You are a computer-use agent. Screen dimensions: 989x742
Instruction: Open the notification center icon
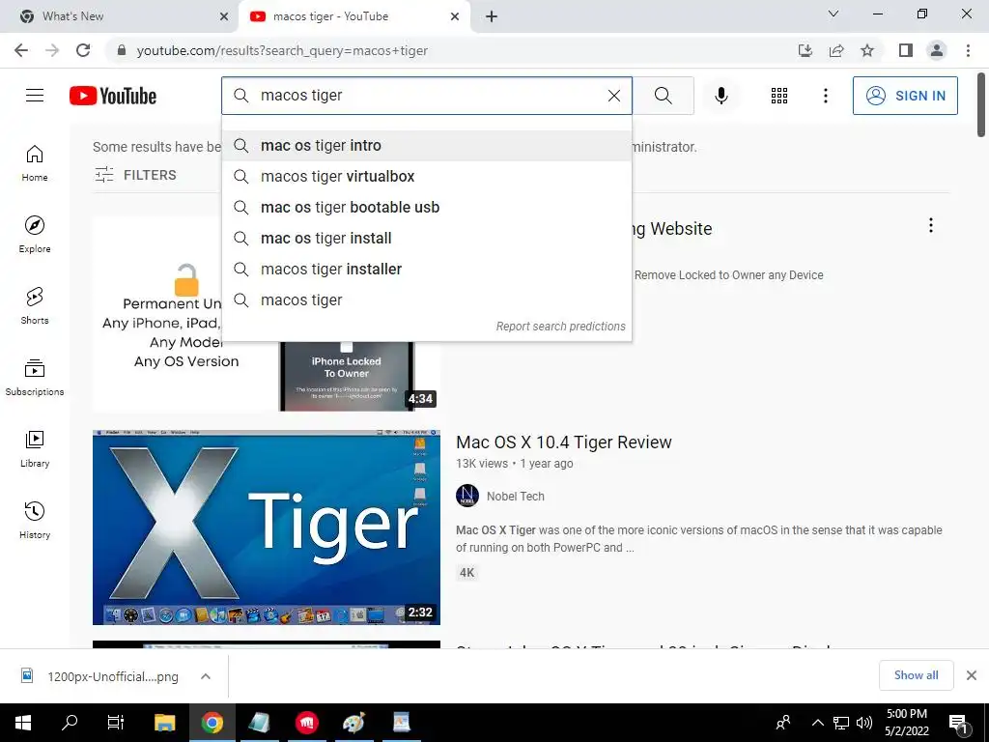(x=958, y=724)
